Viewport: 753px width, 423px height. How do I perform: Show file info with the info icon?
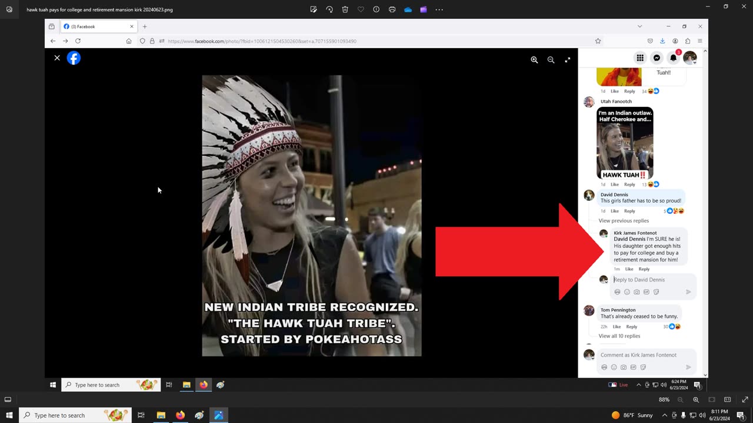(x=376, y=9)
